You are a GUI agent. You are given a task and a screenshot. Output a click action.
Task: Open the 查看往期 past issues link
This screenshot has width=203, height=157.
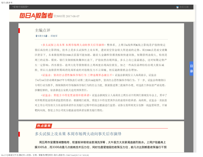coord(184,7)
